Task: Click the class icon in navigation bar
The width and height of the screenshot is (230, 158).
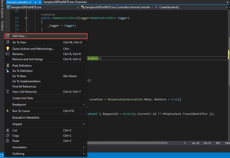Action: (83, 7)
